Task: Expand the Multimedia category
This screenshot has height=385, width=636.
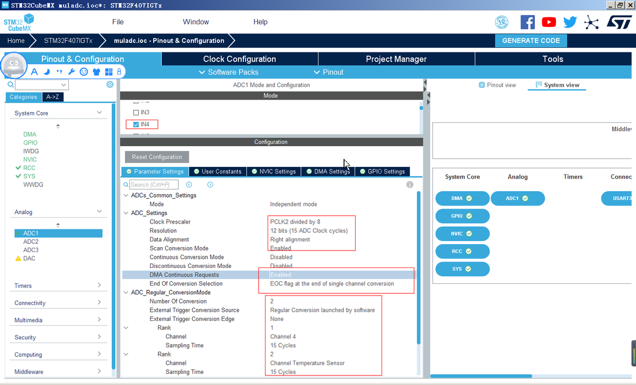Action: [x=99, y=320]
